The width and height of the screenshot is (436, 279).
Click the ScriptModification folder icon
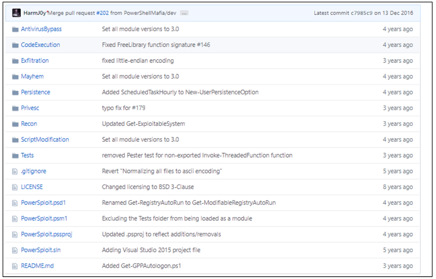(15, 140)
